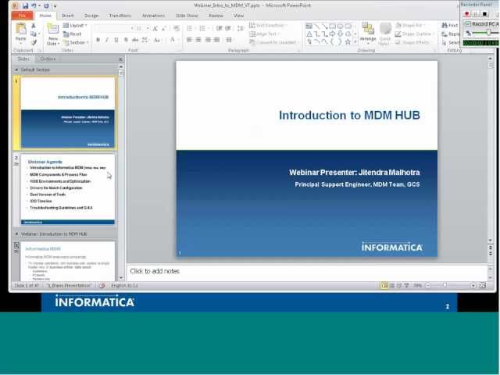Click the Select button in Editing group

pyautogui.click(x=451, y=42)
